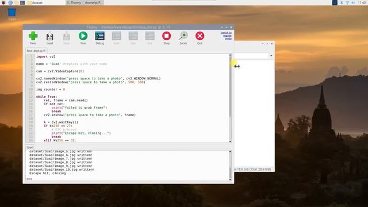368x207 pixels.
Task: Minimize the background file manager window
Action: (262, 44)
